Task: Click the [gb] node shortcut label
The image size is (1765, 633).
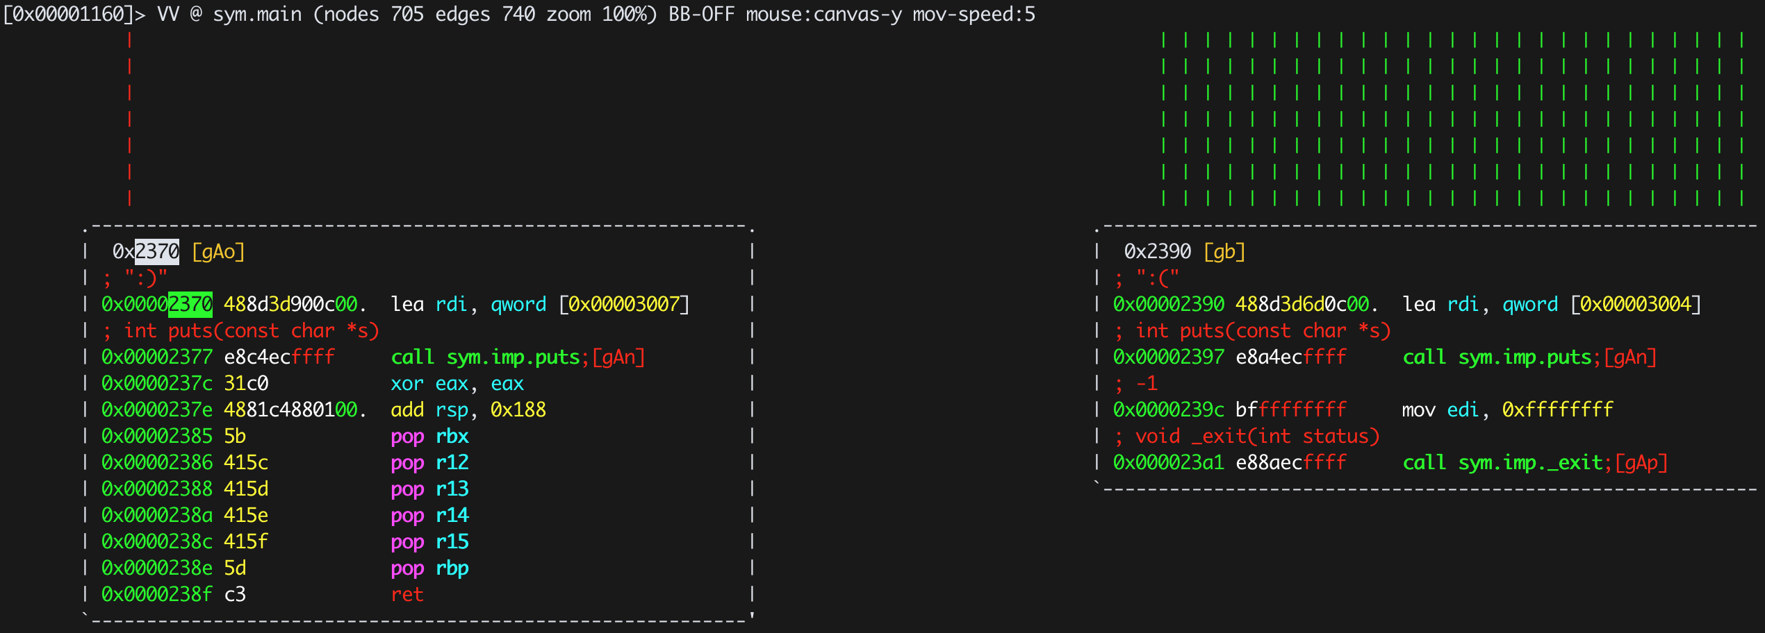Action: pyautogui.click(x=1224, y=251)
